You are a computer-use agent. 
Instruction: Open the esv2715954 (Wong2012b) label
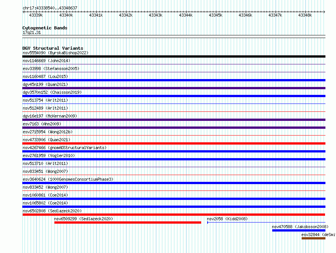(48, 132)
